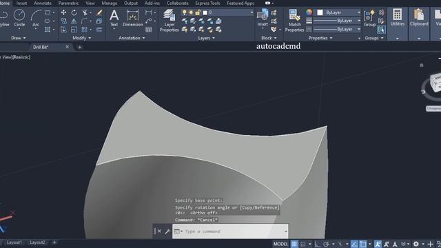
Task: Toggle layer lock padlock icon
Action: tap(198, 12)
